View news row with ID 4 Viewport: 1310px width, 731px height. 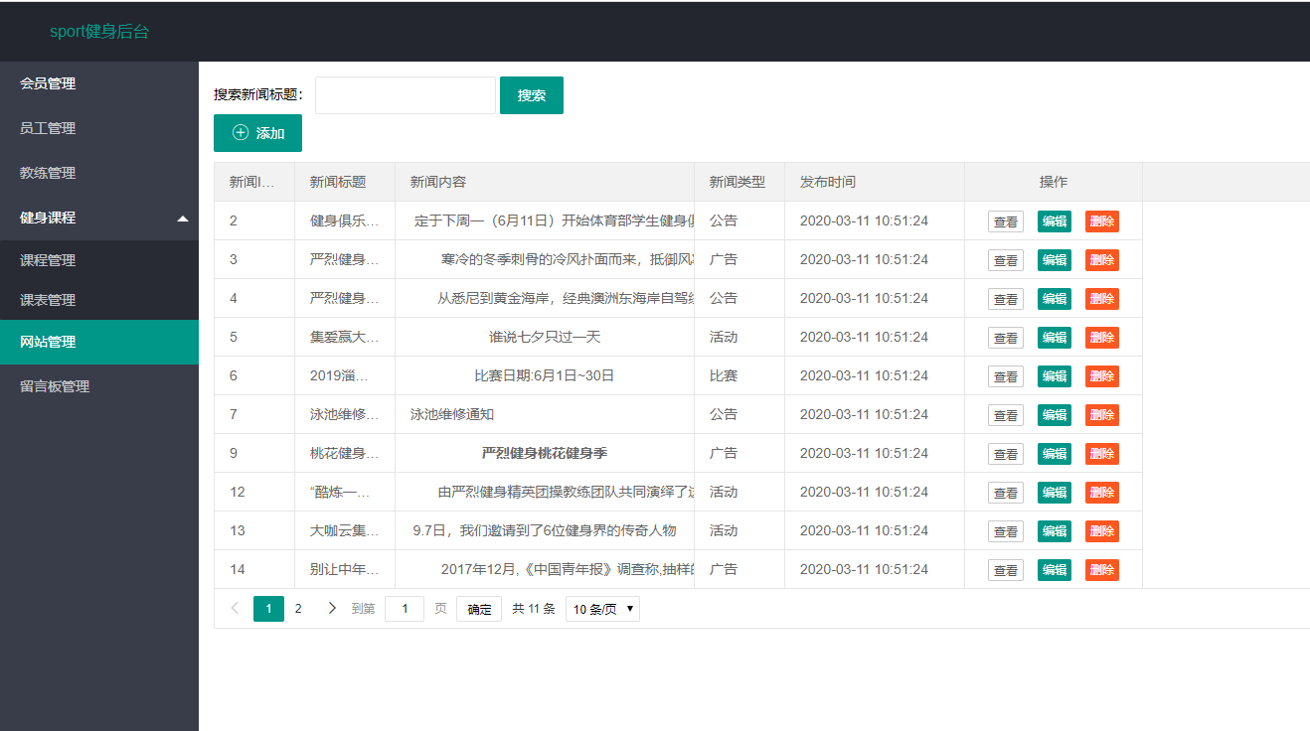(1006, 299)
